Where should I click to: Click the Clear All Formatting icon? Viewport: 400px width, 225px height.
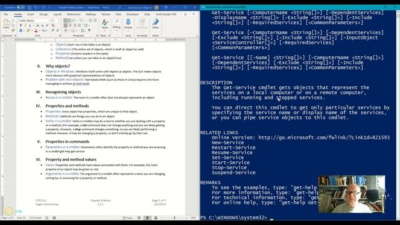pos(53,25)
